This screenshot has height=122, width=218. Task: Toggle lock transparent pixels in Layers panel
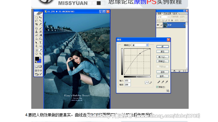(x=163, y=20)
